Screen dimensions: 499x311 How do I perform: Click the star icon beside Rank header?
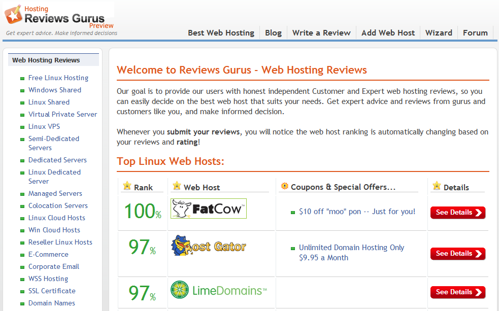[127, 186]
